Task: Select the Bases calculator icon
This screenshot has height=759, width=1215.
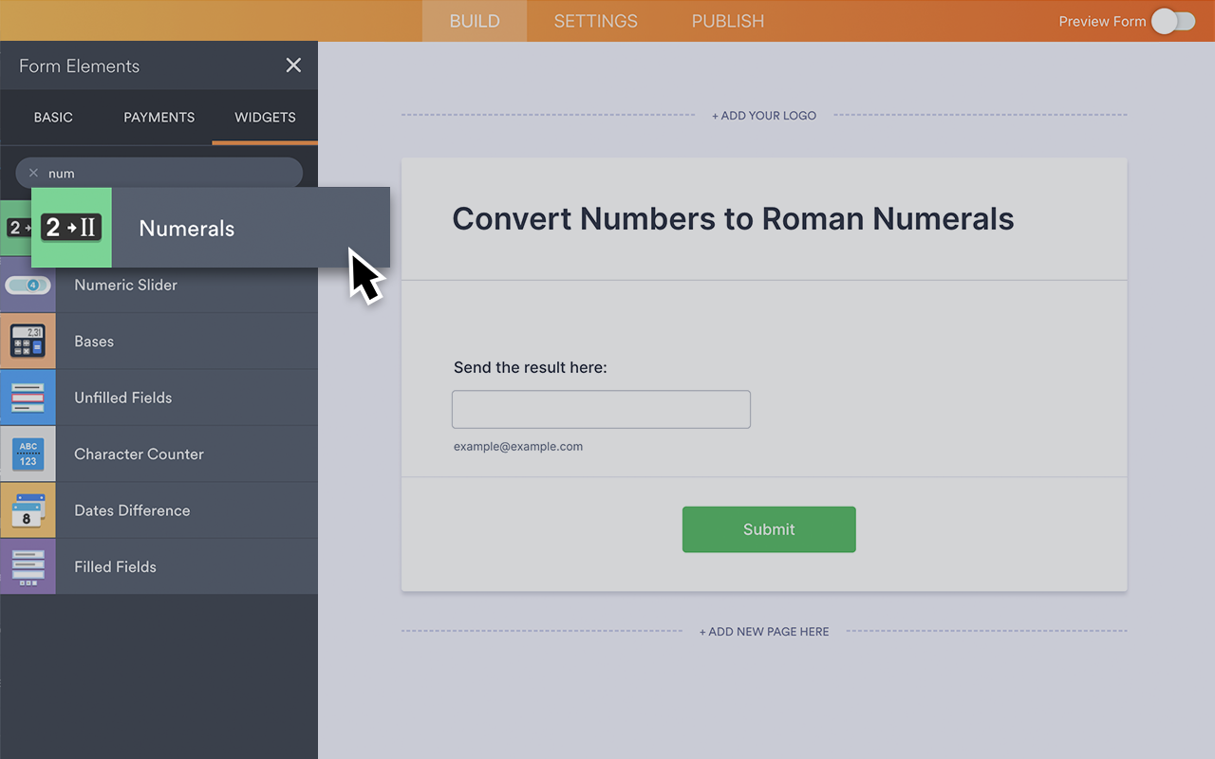Action: click(28, 341)
